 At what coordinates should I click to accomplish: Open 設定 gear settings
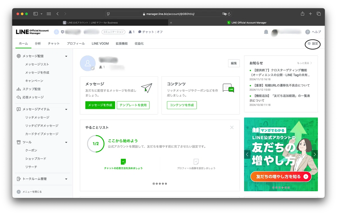(x=313, y=44)
